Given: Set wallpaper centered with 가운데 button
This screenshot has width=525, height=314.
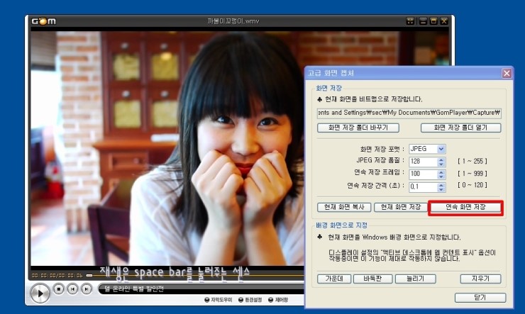Looking at the screenshot, I should tap(334, 279).
